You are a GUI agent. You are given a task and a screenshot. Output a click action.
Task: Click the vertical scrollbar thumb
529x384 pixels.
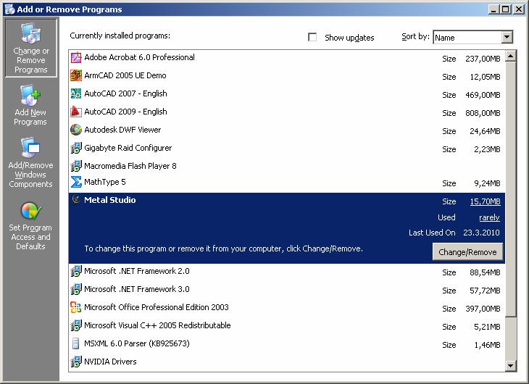(x=510, y=189)
